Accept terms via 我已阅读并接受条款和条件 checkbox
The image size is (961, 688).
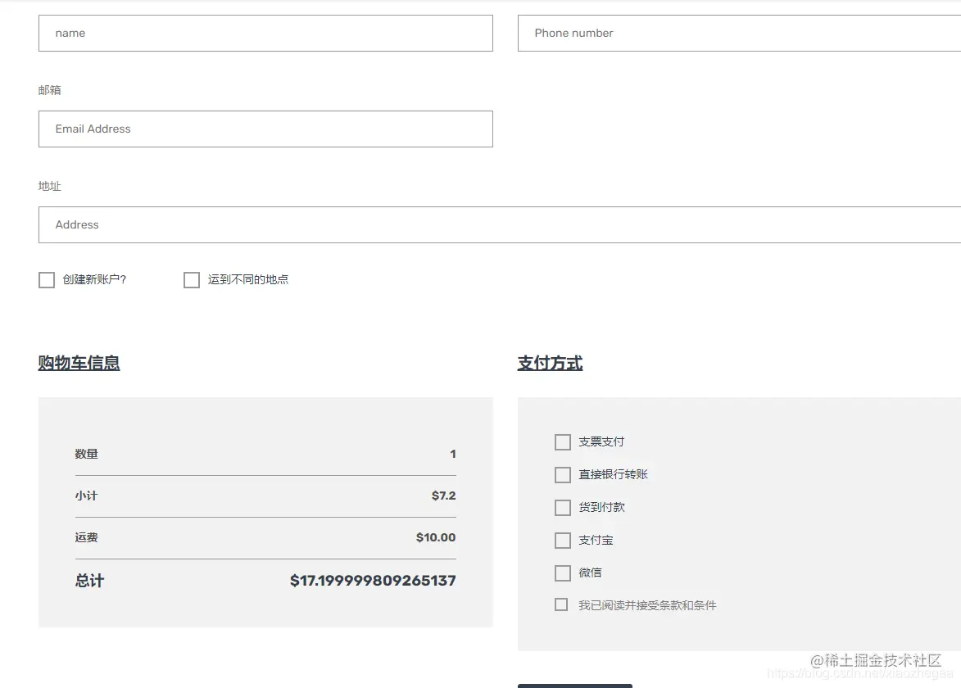(x=560, y=604)
